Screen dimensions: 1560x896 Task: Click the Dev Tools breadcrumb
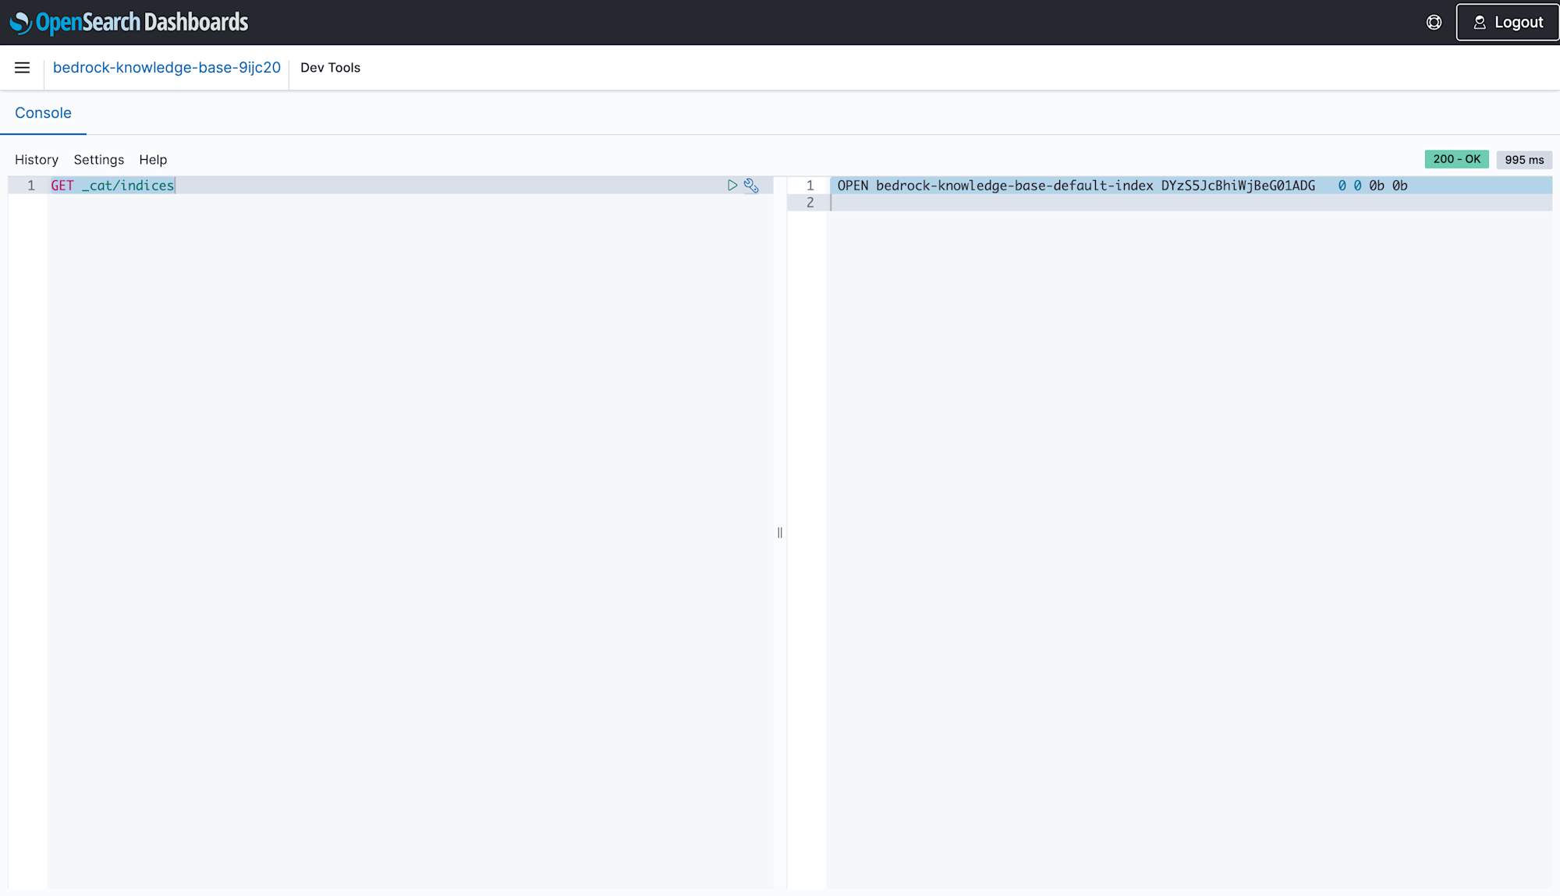tap(331, 68)
